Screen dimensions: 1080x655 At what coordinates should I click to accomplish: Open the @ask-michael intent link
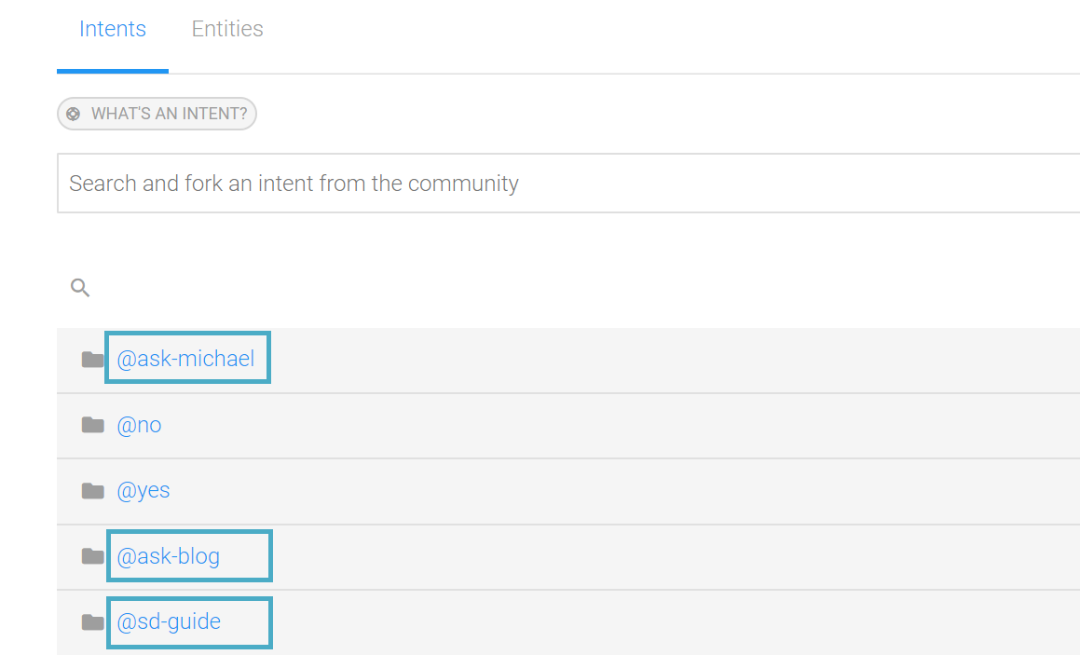pos(185,359)
